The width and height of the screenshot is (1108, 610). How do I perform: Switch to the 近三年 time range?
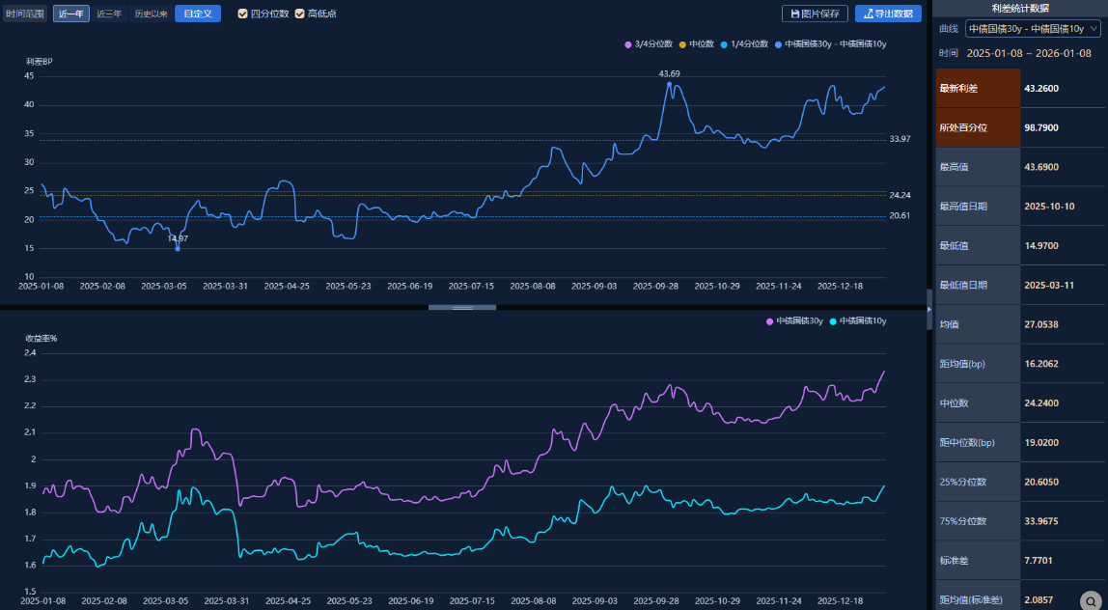click(x=109, y=14)
